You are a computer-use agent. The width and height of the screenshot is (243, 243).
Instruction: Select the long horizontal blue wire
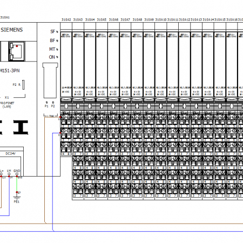147,231
